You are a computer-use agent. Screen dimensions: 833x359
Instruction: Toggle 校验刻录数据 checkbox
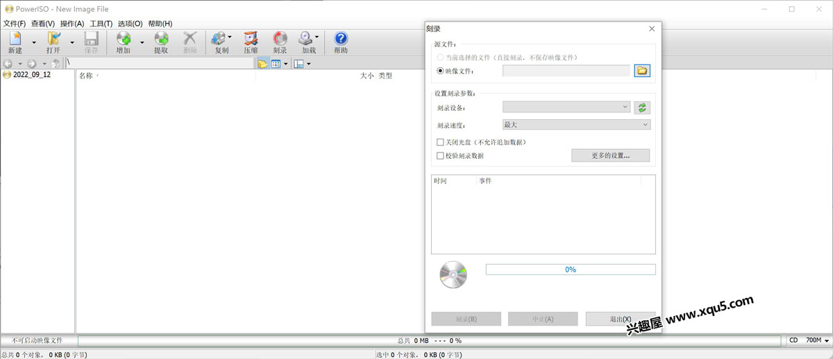[440, 156]
